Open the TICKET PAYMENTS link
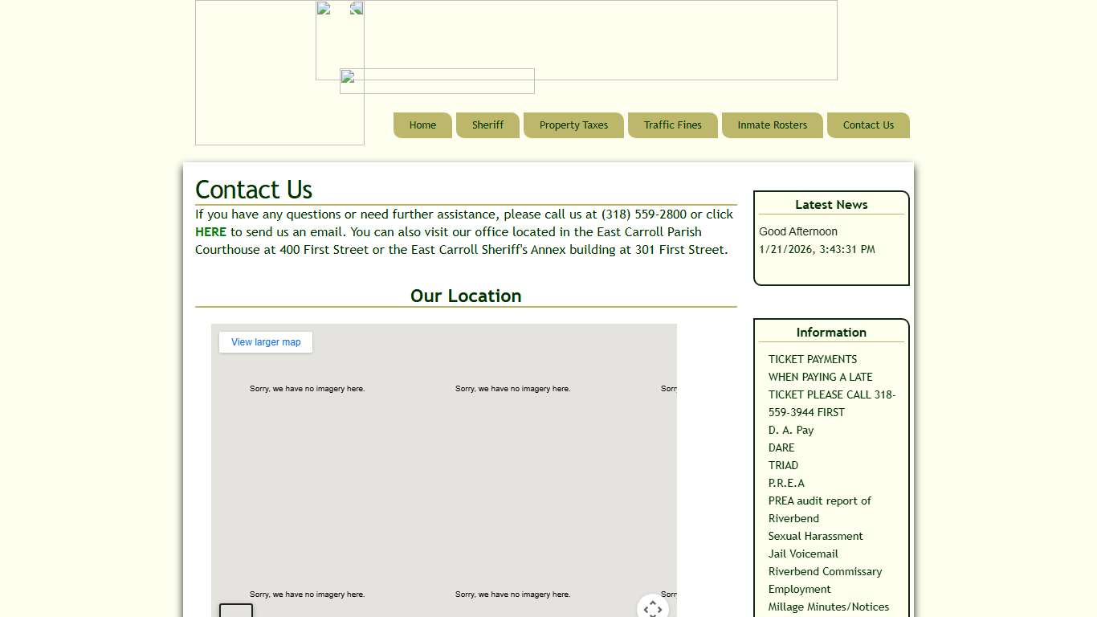1097x617 pixels. pyautogui.click(x=812, y=359)
